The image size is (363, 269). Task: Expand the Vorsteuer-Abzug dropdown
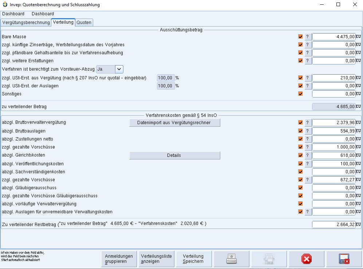coord(119,69)
